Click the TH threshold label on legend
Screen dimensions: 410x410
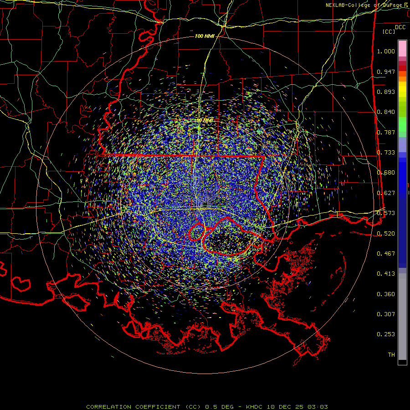tap(391, 354)
